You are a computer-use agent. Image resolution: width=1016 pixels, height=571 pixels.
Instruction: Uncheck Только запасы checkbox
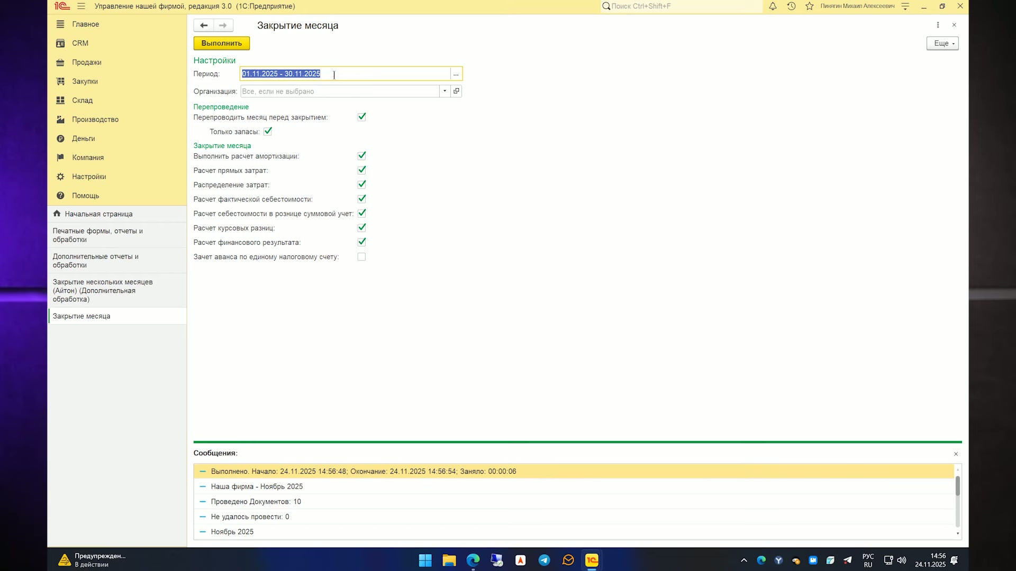[268, 131]
